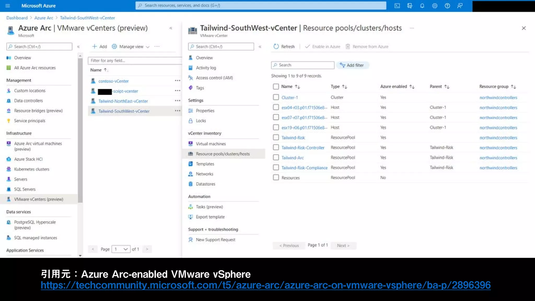The height and width of the screenshot is (301, 535).
Task: Open Resource bridges (preview)
Action: click(38, 111)
